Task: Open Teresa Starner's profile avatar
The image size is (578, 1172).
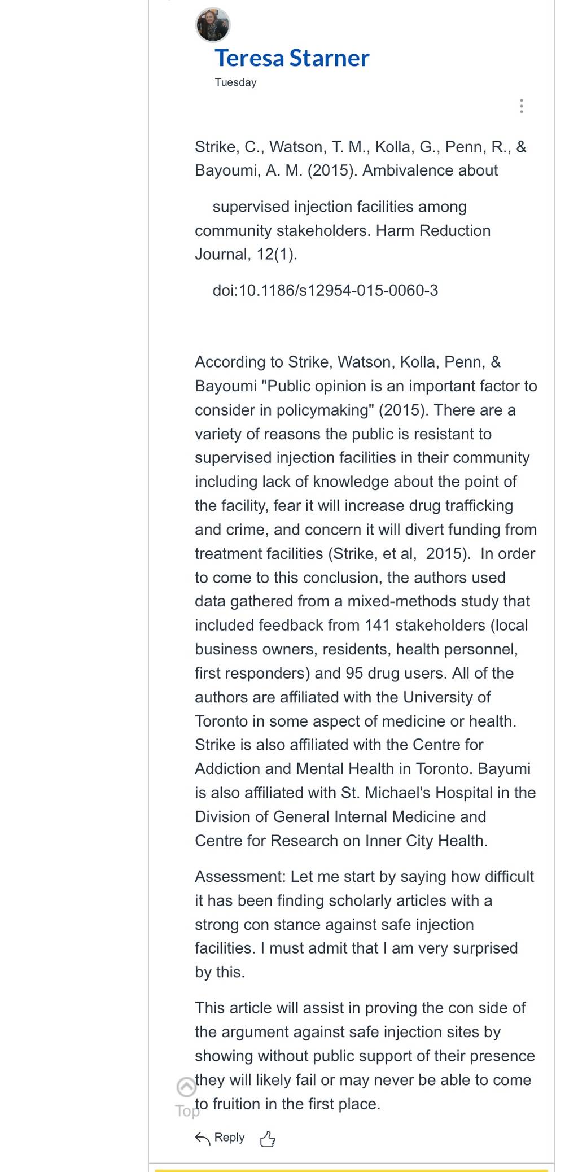Action: pos(213,25)
